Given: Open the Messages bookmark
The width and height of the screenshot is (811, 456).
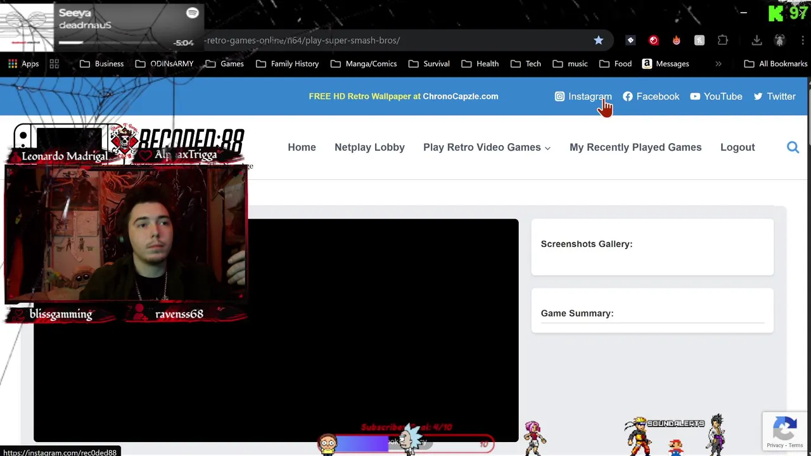Looking at the screenshot, I should (665, 63).
